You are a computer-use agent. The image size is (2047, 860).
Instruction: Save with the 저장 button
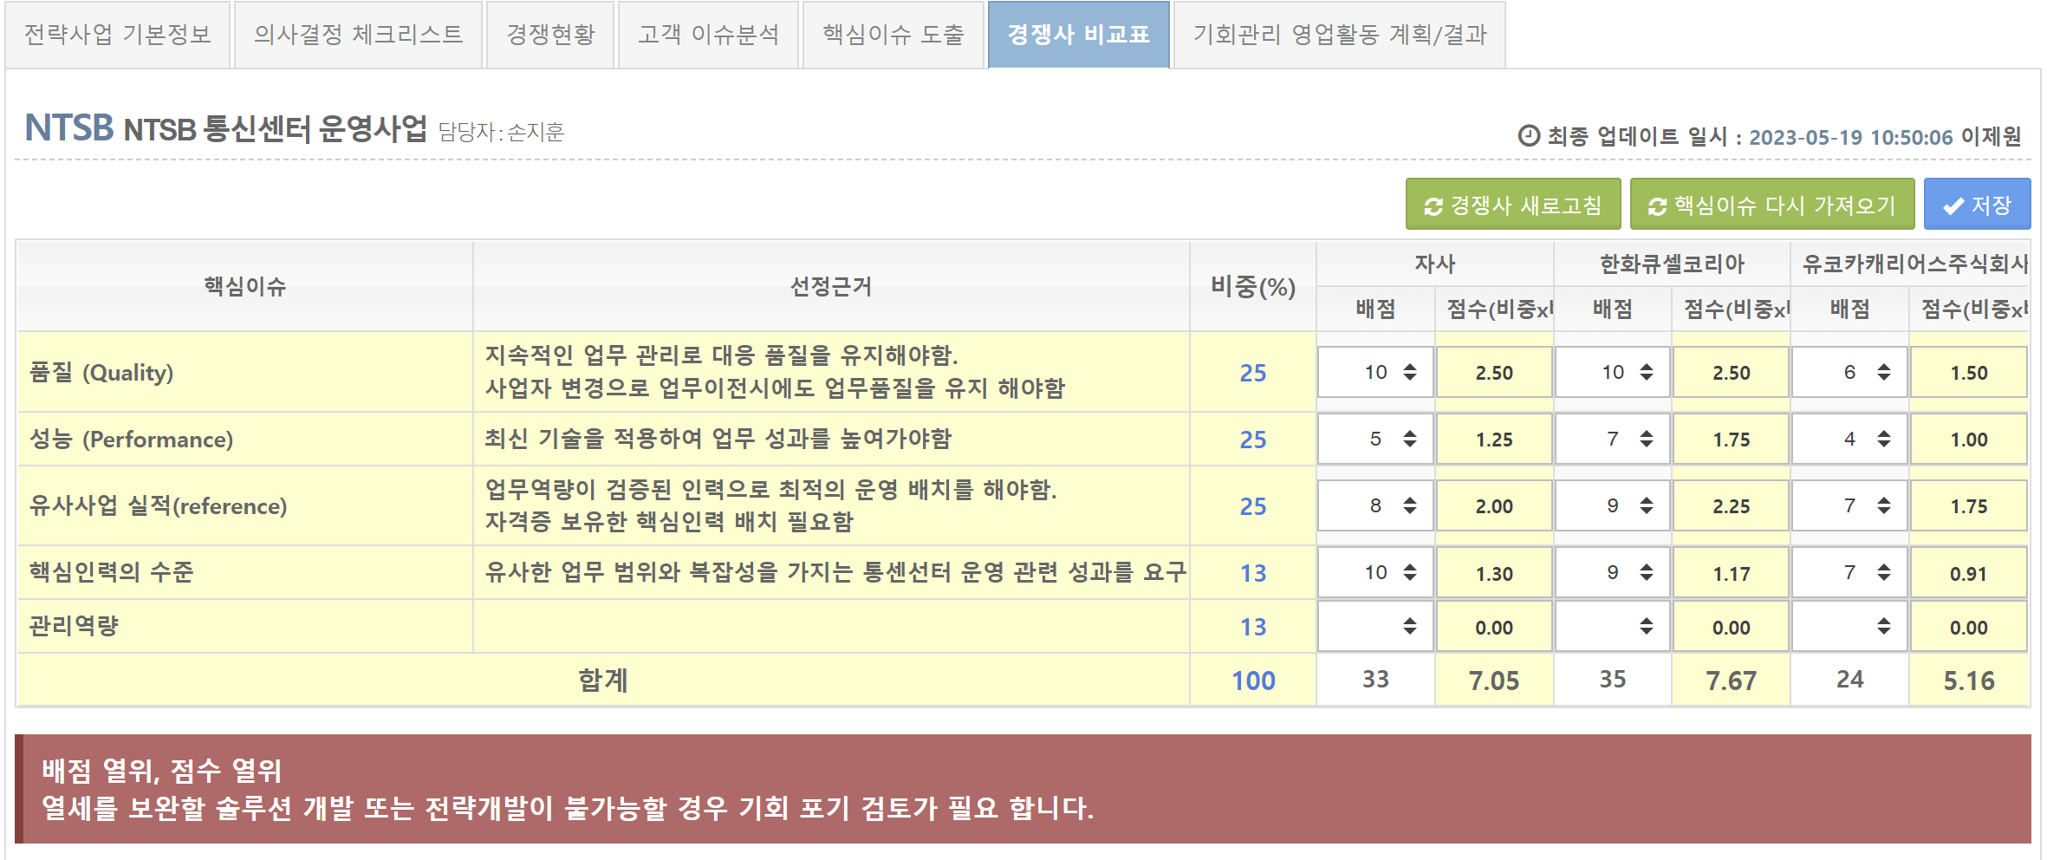click(x=1977, y=205)
